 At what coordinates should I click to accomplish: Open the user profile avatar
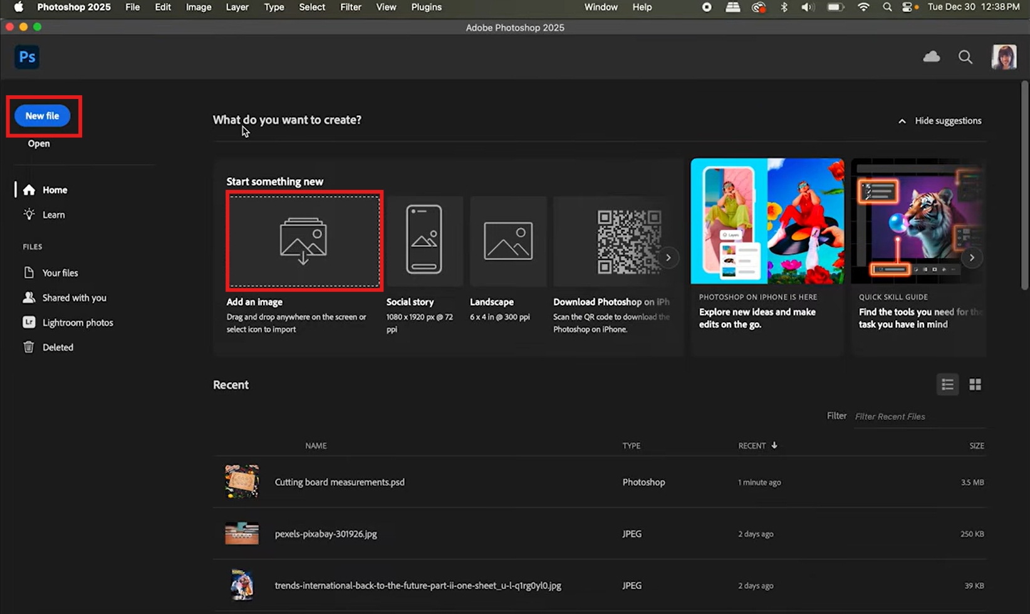[1004, 57]
